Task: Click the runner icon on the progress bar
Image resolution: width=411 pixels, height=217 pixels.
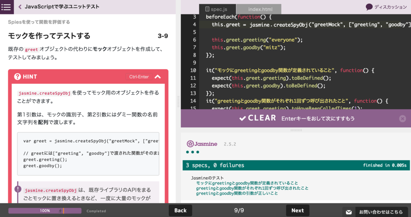Action: pos(61,211)
